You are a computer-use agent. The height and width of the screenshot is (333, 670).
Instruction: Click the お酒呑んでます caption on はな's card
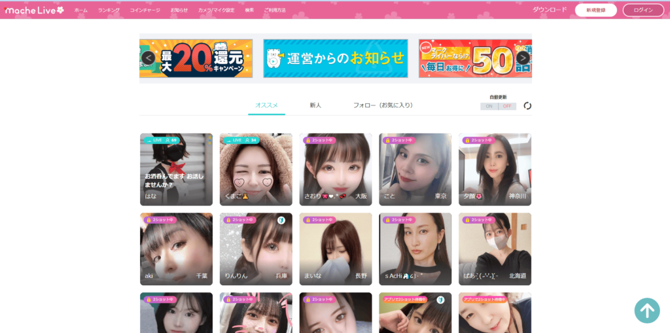(x=174, y=181)
